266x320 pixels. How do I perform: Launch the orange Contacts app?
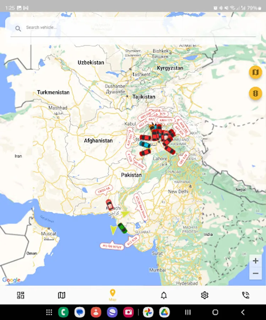(x=96, y=312)
